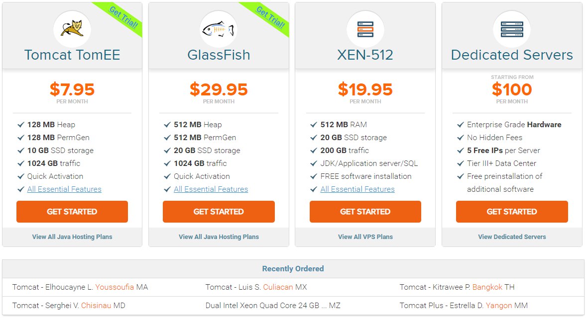Click checkmark beside Enterprise Grade Hardware
The width and height of the screenshot is (588, 320).
pyautogui.click(x=461, y=125)
